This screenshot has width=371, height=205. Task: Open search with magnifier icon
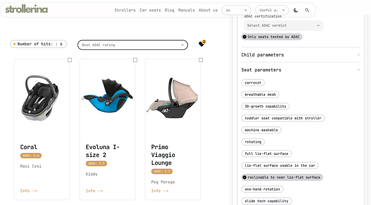click(307, 10)
